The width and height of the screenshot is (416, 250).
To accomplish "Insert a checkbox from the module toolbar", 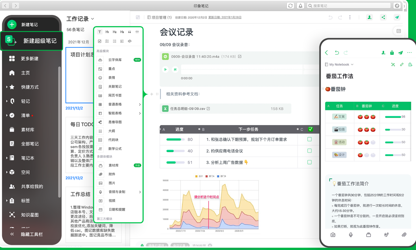I will click(x=100, y=41).
